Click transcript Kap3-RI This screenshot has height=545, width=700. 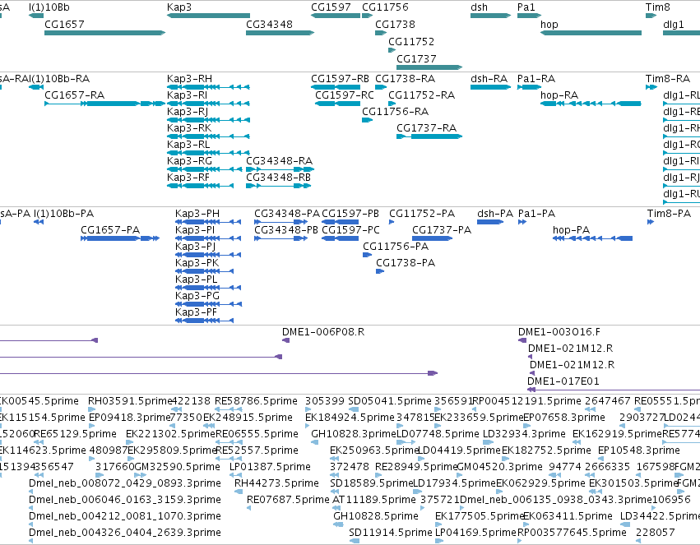tap(187, 95)
